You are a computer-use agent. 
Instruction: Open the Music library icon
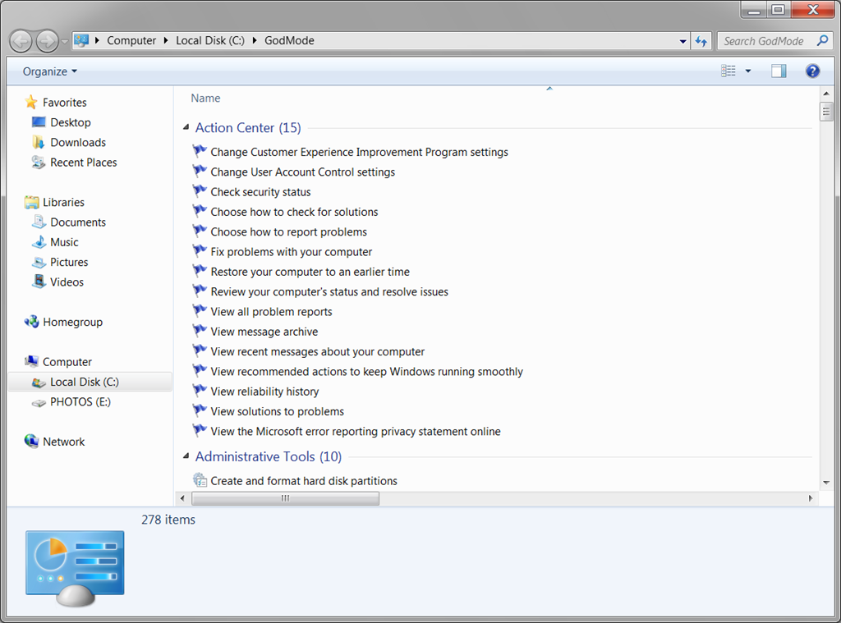(x=39, y=242)
